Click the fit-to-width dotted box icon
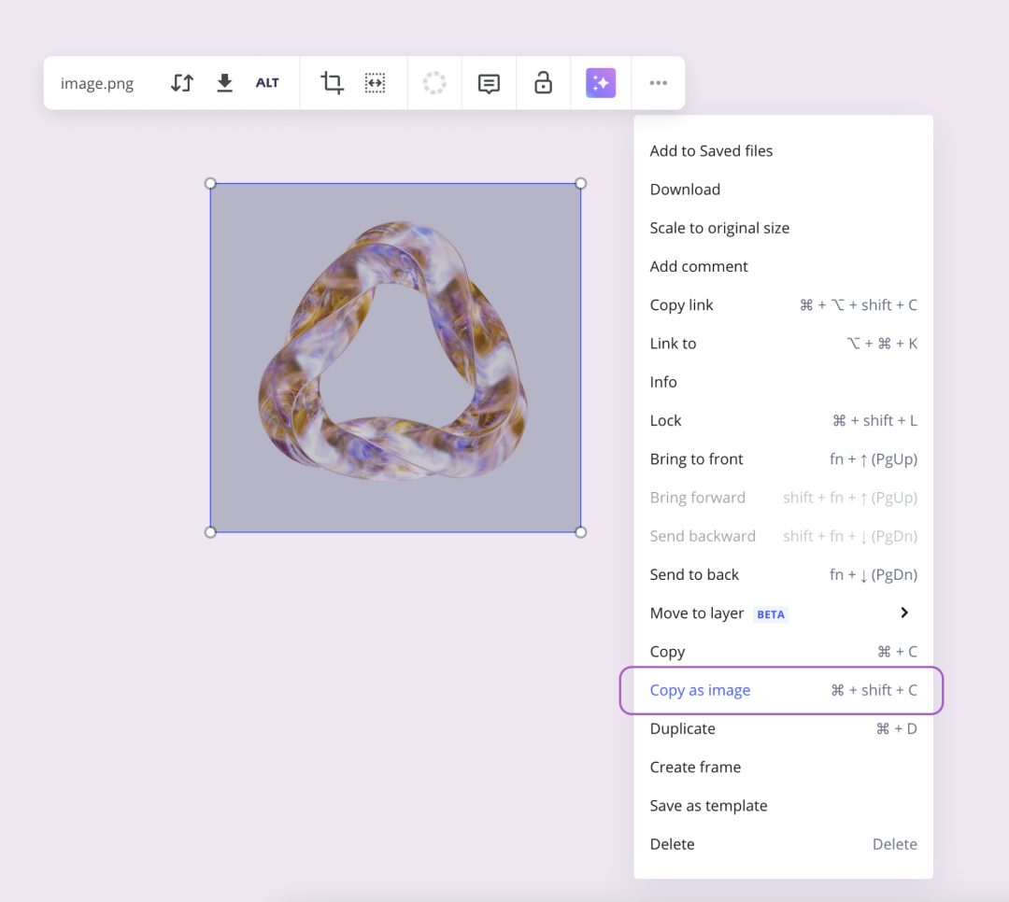This screenshot has width=1009, height=902. click(376, 83)
